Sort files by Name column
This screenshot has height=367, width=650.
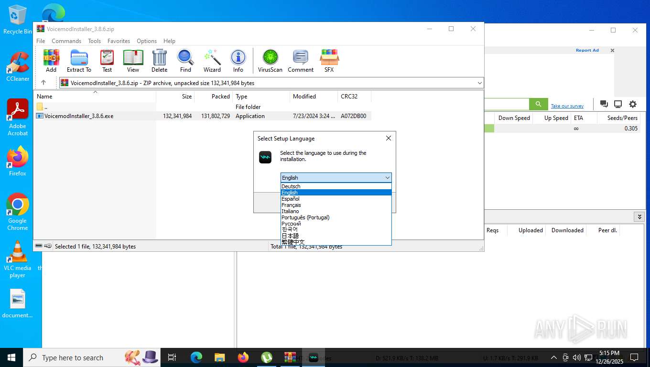pos(95,96)
